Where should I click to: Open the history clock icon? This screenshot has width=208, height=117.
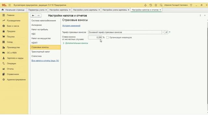point(150,5)
